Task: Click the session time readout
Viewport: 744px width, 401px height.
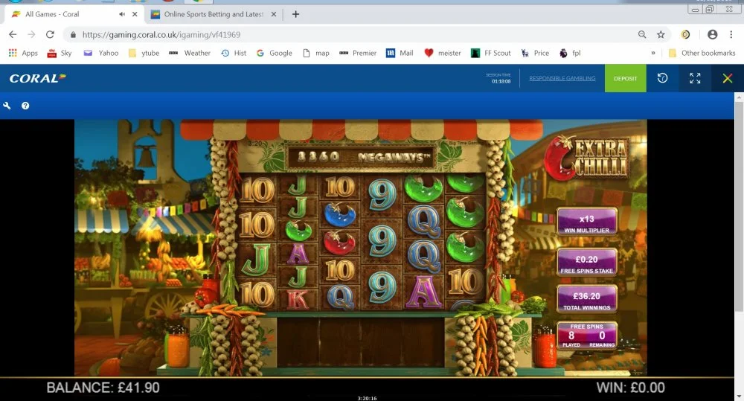Action: 499,78
